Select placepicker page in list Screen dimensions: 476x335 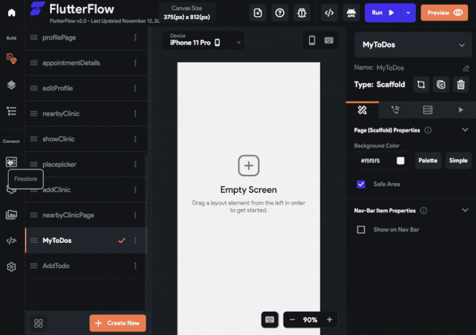[86, 164]
